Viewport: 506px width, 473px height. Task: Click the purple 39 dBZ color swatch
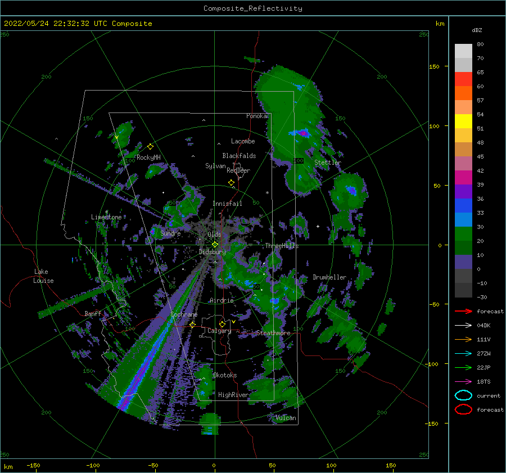click(x=463, y=191)
